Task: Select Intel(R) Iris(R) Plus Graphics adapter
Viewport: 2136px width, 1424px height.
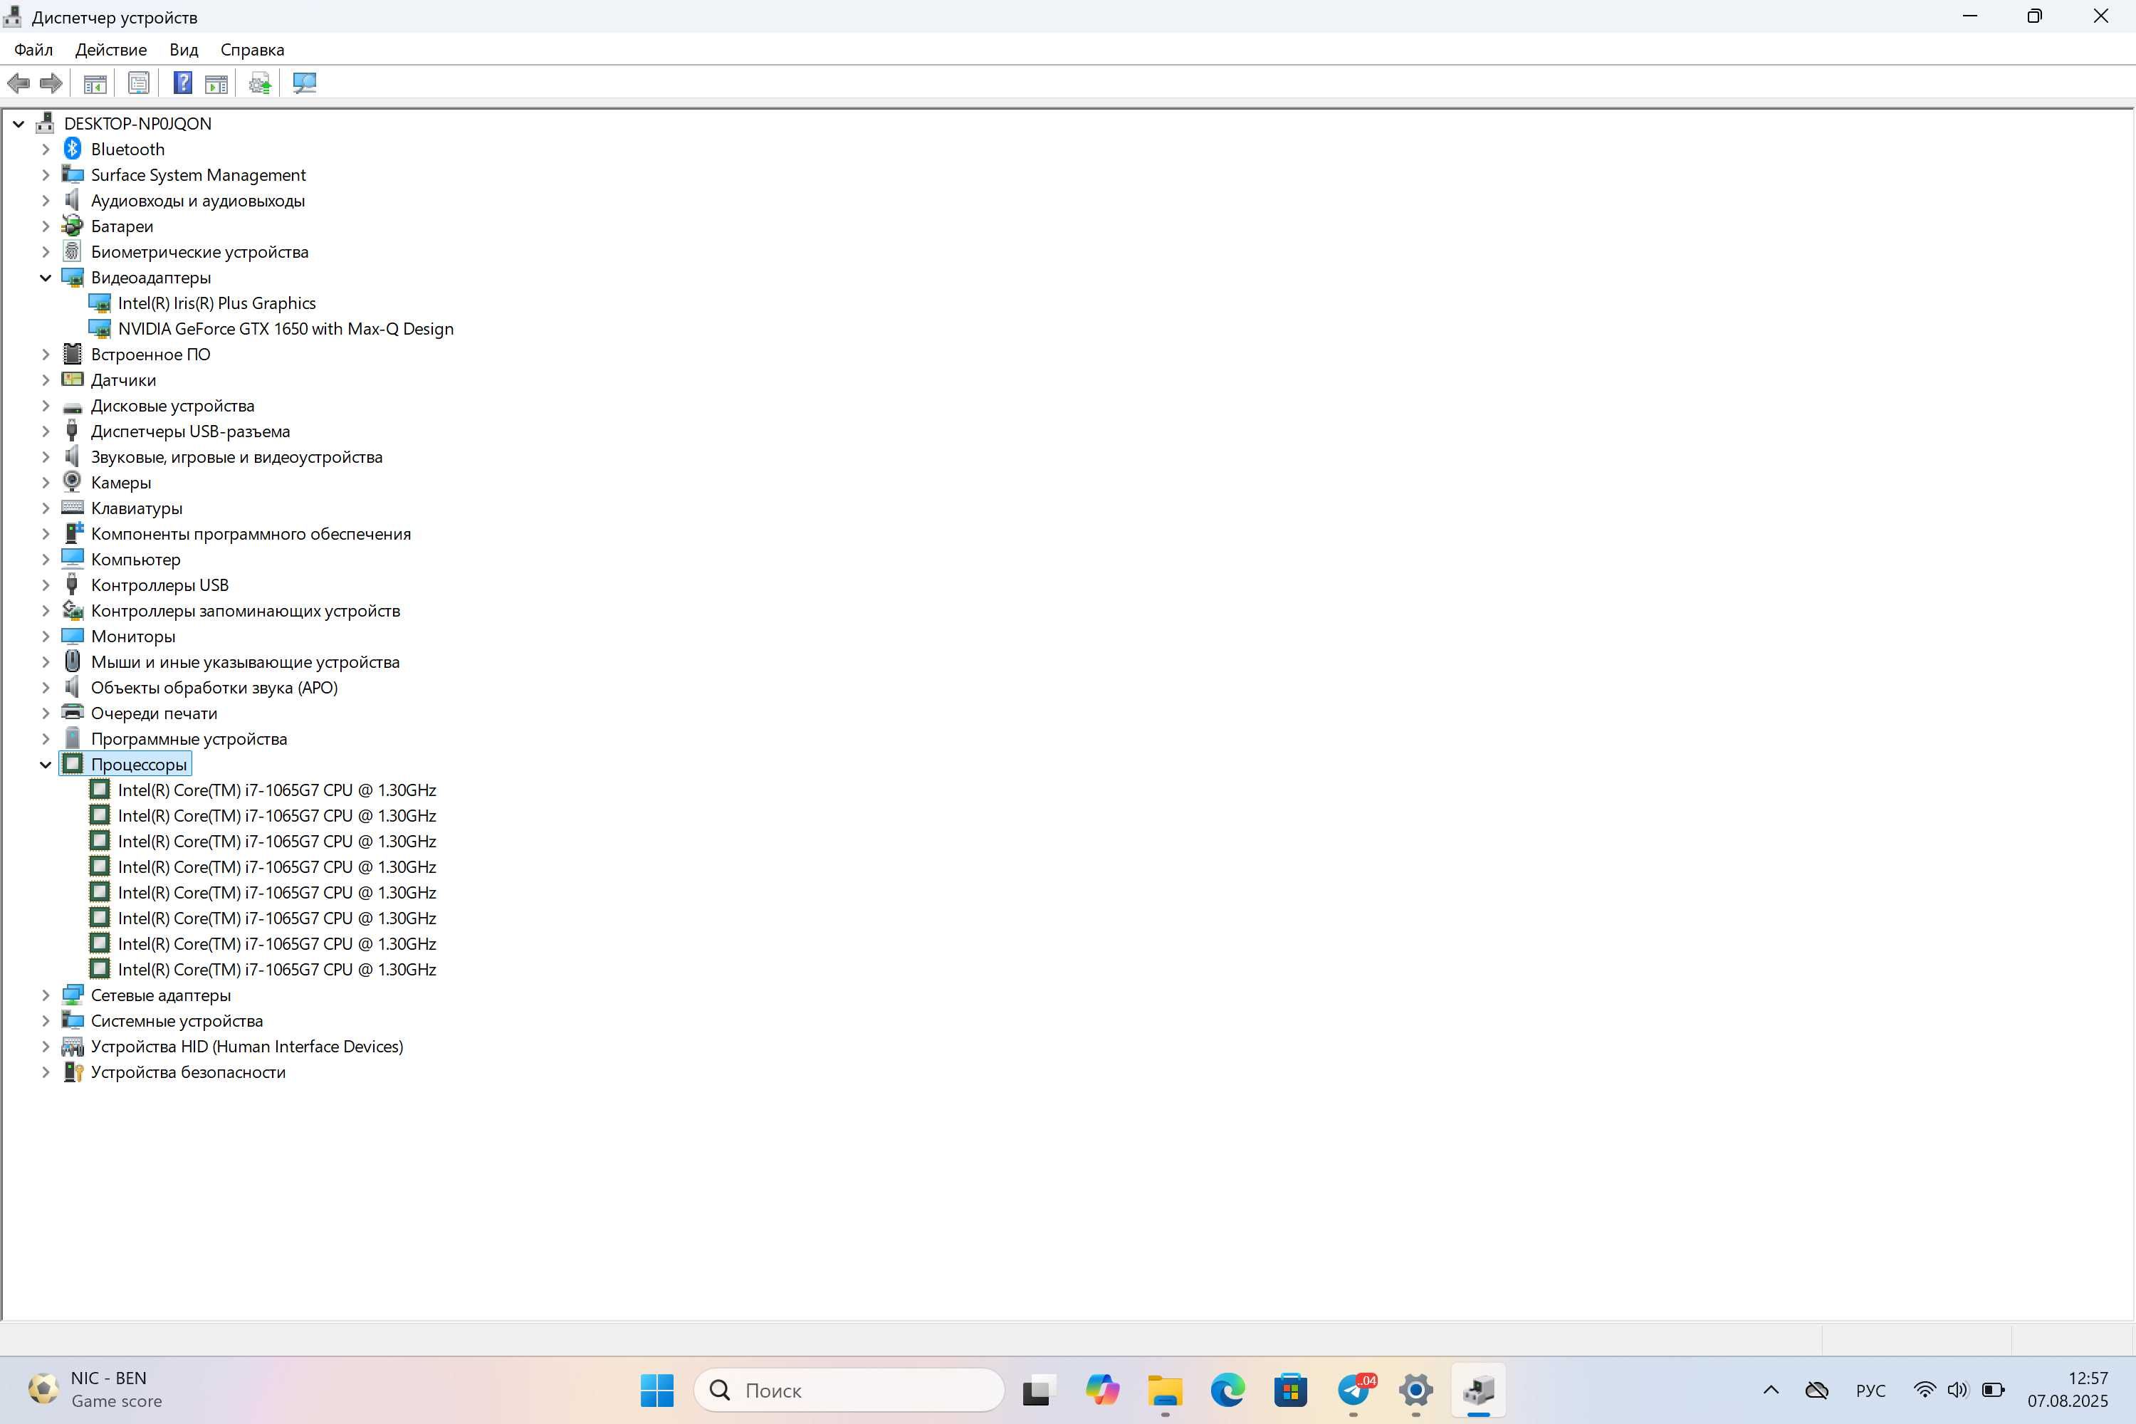Action: coord(216,303)
